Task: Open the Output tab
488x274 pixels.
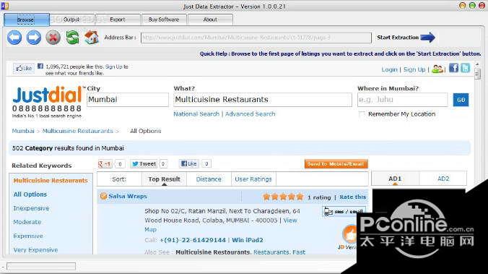Action: point(71,20)
